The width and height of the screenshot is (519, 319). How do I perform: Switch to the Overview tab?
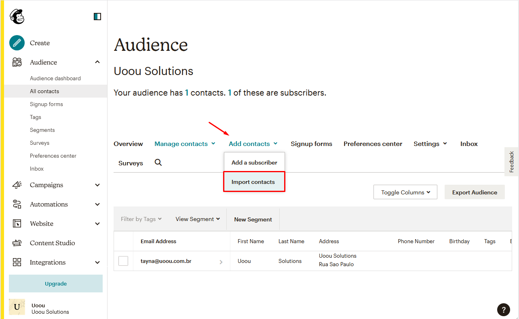click(x=128, y=144)
